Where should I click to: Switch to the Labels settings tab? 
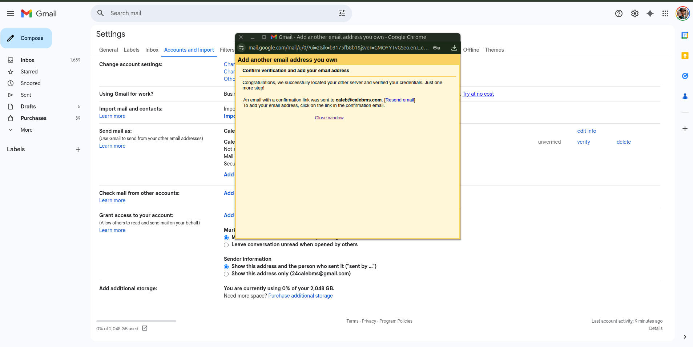pos(132,50)
